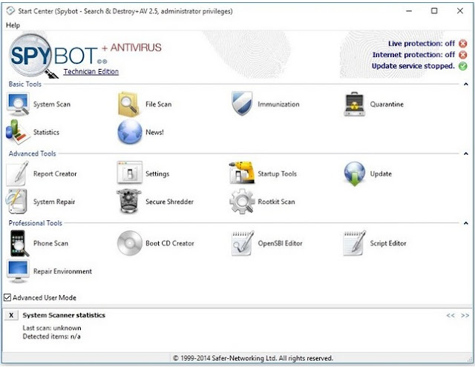Click the Advanced Tools section heading

click(32, 153)
